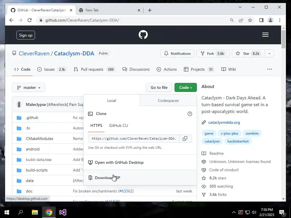The height and width of the screenshot is (218, 291).
Task: Click the GitHub Octocat logo in header
Action: tap(143, 35)
